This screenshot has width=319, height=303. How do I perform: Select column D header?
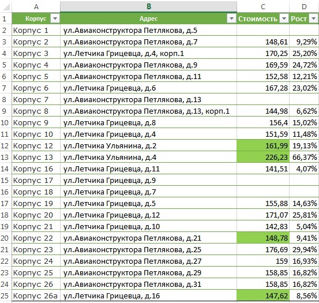[x=304, y=7]
